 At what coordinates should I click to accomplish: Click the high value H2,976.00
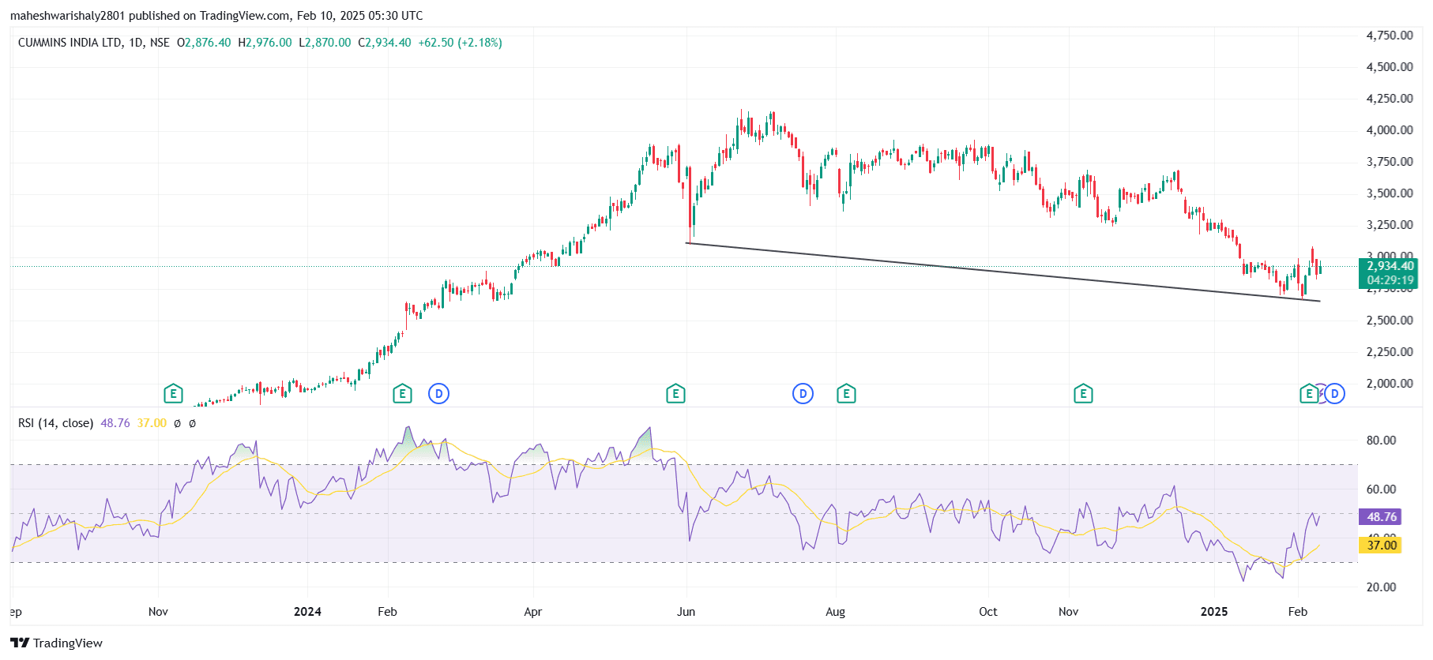point(265,43)
